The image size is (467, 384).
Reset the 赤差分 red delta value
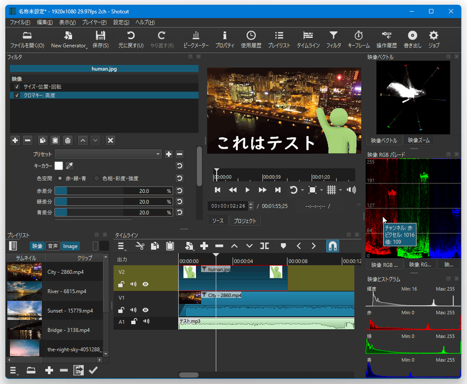179,191
